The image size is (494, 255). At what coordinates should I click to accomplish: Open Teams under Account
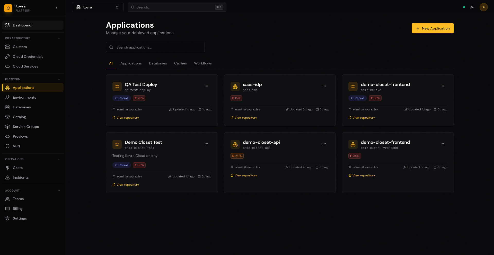click(x=33, y=199)
